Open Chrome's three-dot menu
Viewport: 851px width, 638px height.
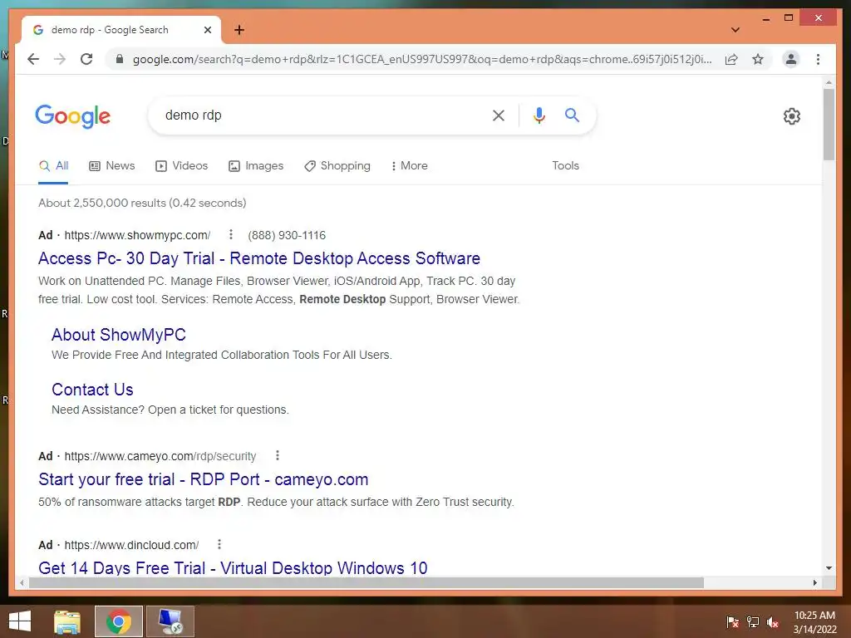coord(818,59)
